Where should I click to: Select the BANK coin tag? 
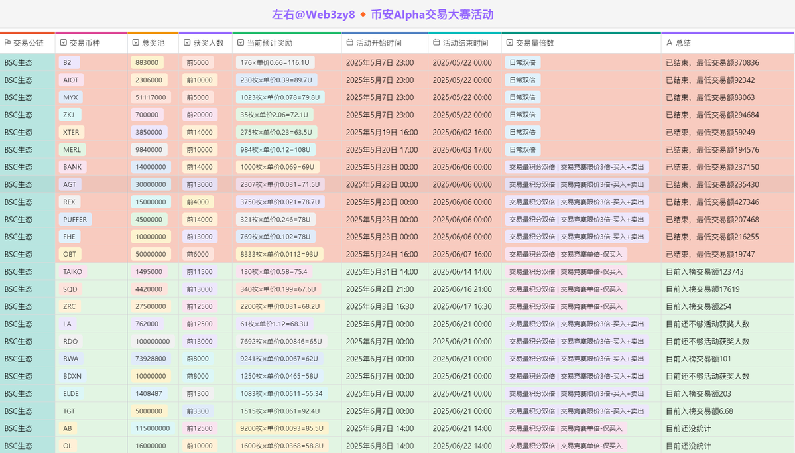coord(72,167)
